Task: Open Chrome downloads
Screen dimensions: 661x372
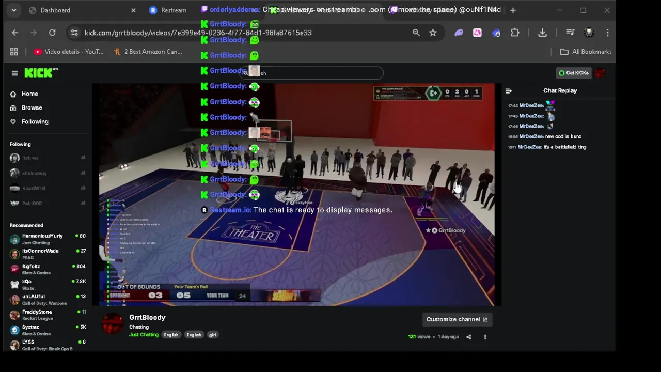Action: tap(542, 33)
